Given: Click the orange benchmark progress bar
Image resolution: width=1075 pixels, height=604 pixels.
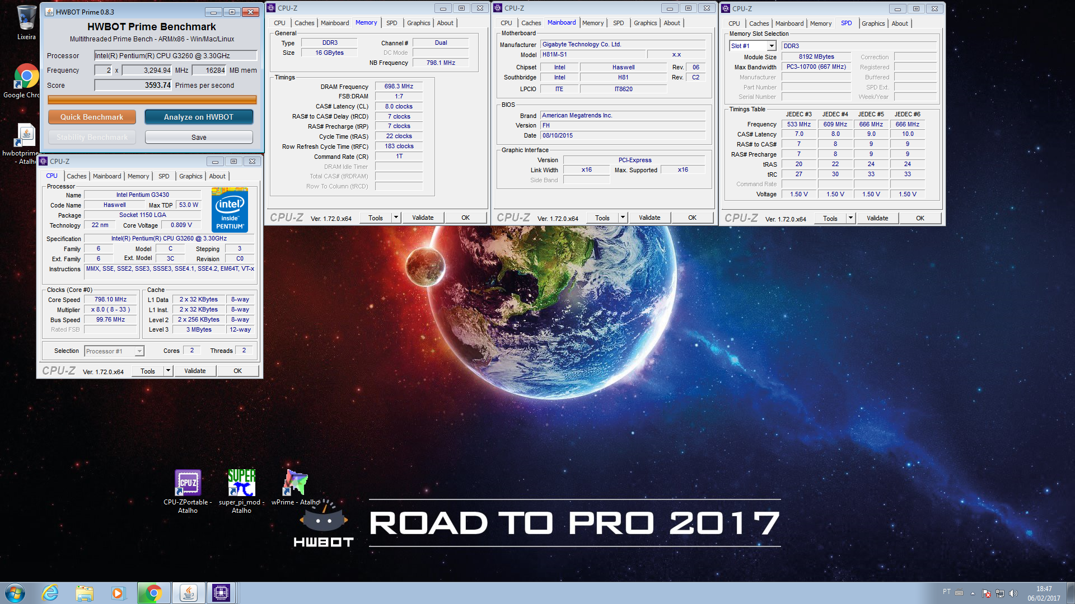Looking at the screenshot, I should click(x=152, y=100).
